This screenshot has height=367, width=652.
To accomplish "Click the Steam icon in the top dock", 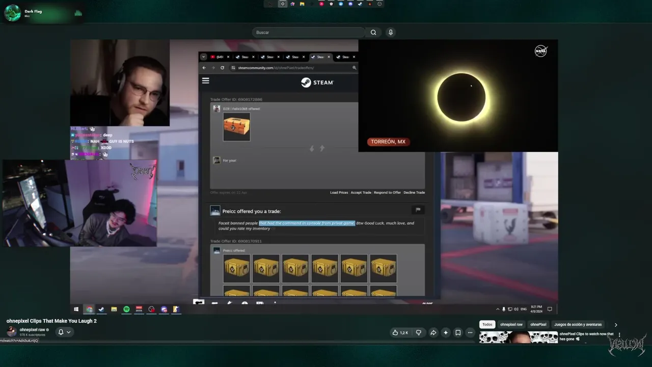I will pyautogui.click(x=360, y=4).
